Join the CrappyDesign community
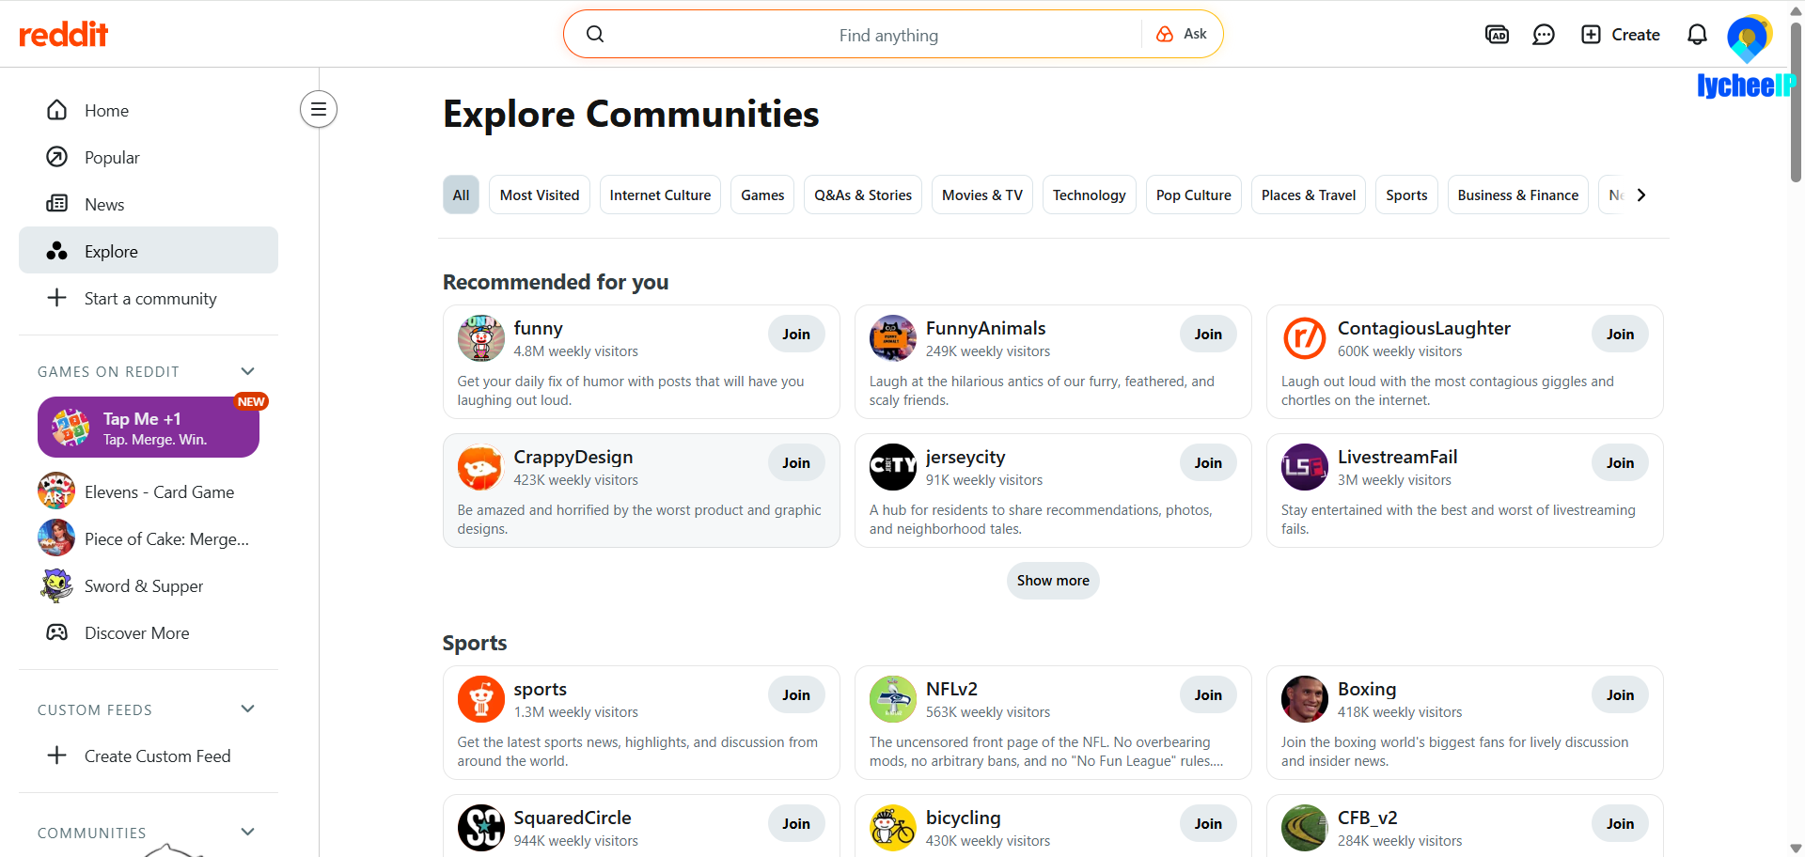This screenshot has width=1805, height=857. coord(796,462)
